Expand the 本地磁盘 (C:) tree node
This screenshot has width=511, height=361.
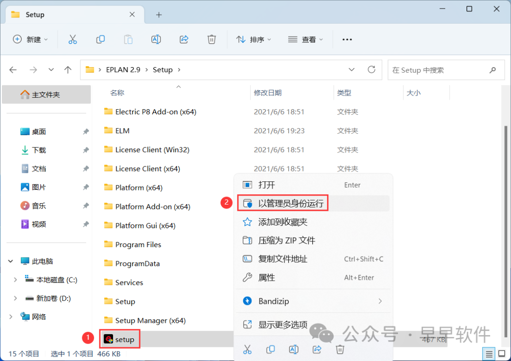15,280
